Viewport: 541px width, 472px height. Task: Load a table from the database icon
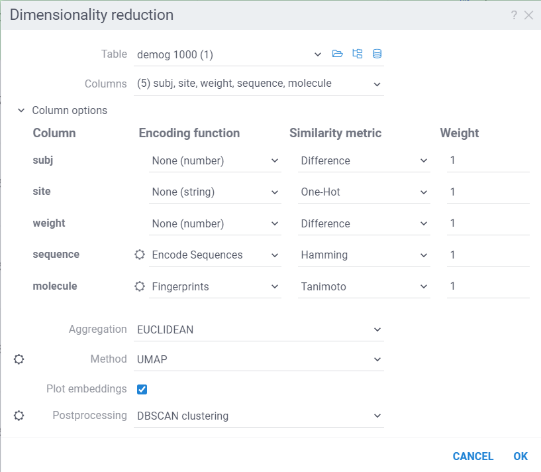pyautogui.click(x=377, y=54)
